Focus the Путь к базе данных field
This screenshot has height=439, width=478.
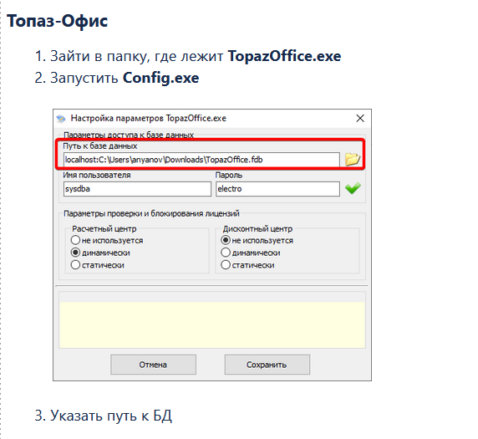click(201, 160)
